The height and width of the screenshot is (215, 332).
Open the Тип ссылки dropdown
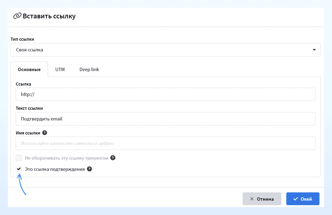165,50
